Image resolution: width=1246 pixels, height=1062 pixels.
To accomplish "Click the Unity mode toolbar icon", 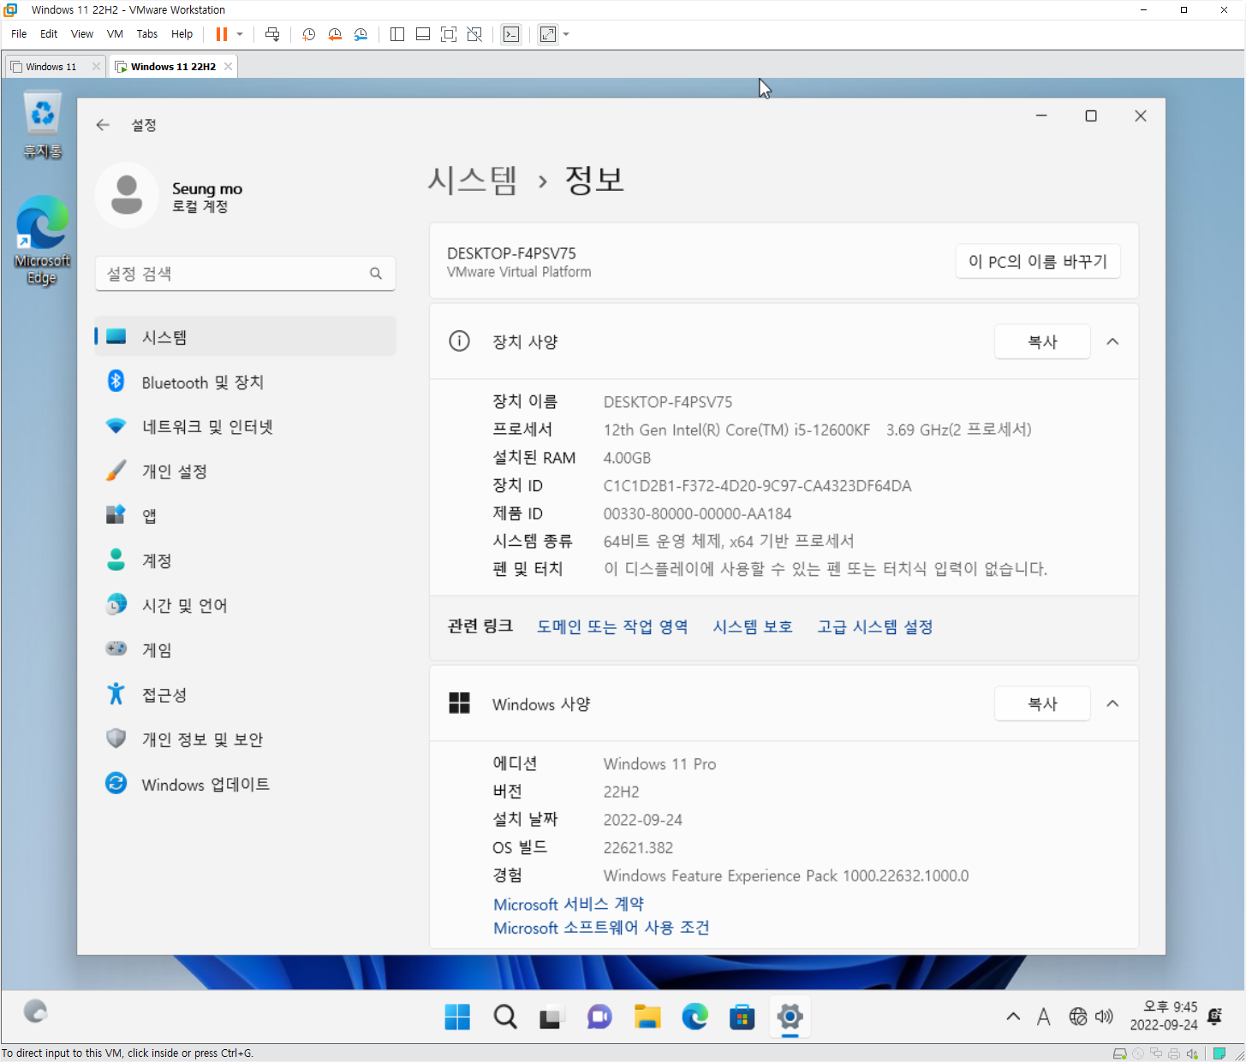I will point(474,34).
